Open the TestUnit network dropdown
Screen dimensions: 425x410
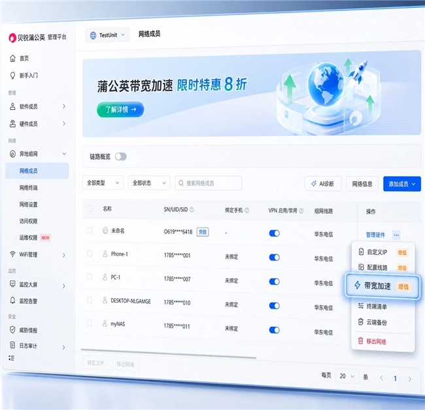coord(108,35)
